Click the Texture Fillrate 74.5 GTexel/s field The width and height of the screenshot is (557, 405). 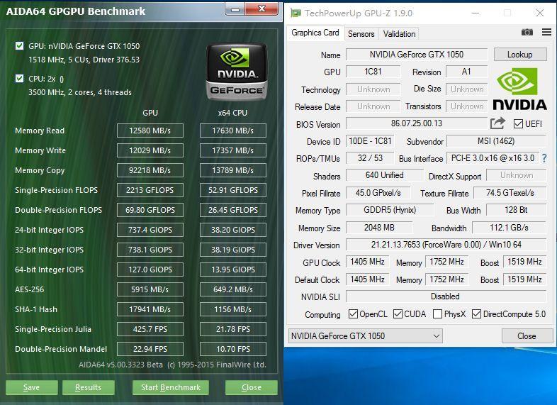(510, 193)
